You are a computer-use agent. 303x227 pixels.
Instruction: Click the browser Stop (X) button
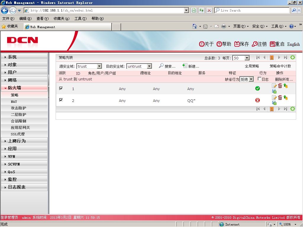pyautogui.click(x=209, y=10)
